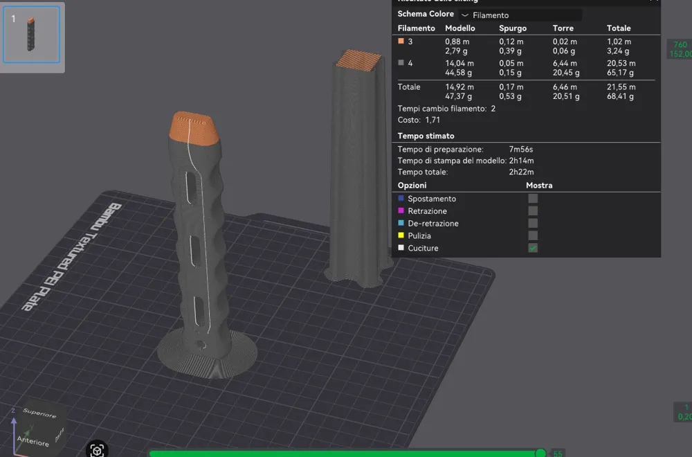Click the green move slider handle
692x457 pixels.
point(540,453)
